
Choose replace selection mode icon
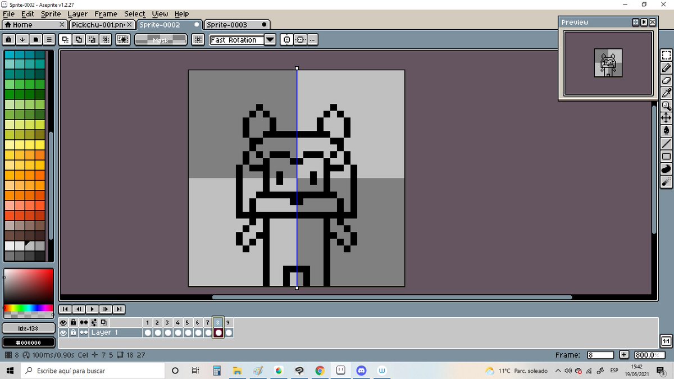65,40
